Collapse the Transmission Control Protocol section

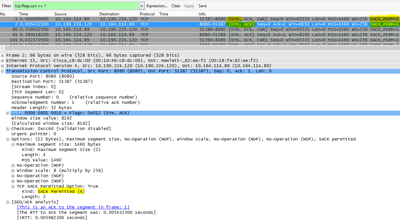(3, 71)
